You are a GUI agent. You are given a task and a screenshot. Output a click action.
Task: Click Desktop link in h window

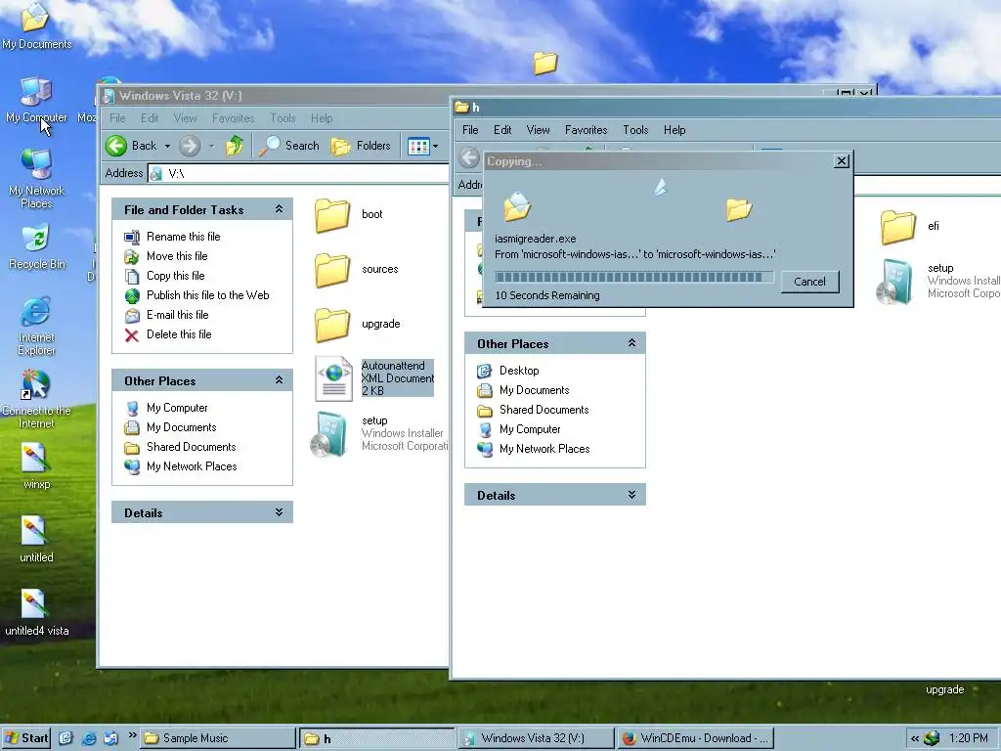click(x=519, y=371)
